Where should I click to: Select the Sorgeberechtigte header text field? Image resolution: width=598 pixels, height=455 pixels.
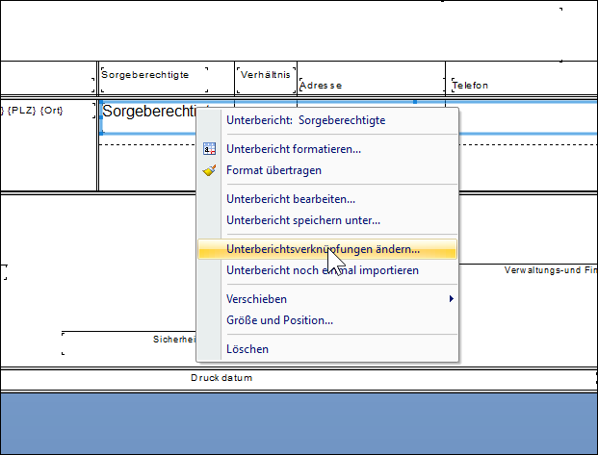click(x=154, y=80)
